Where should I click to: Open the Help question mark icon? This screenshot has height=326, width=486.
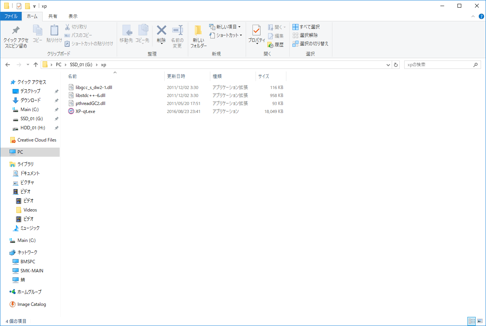(x=481, y=16)
